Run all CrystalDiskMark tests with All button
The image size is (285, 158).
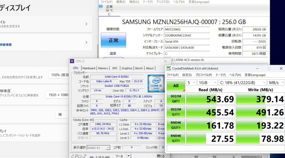tap(176, 86)
